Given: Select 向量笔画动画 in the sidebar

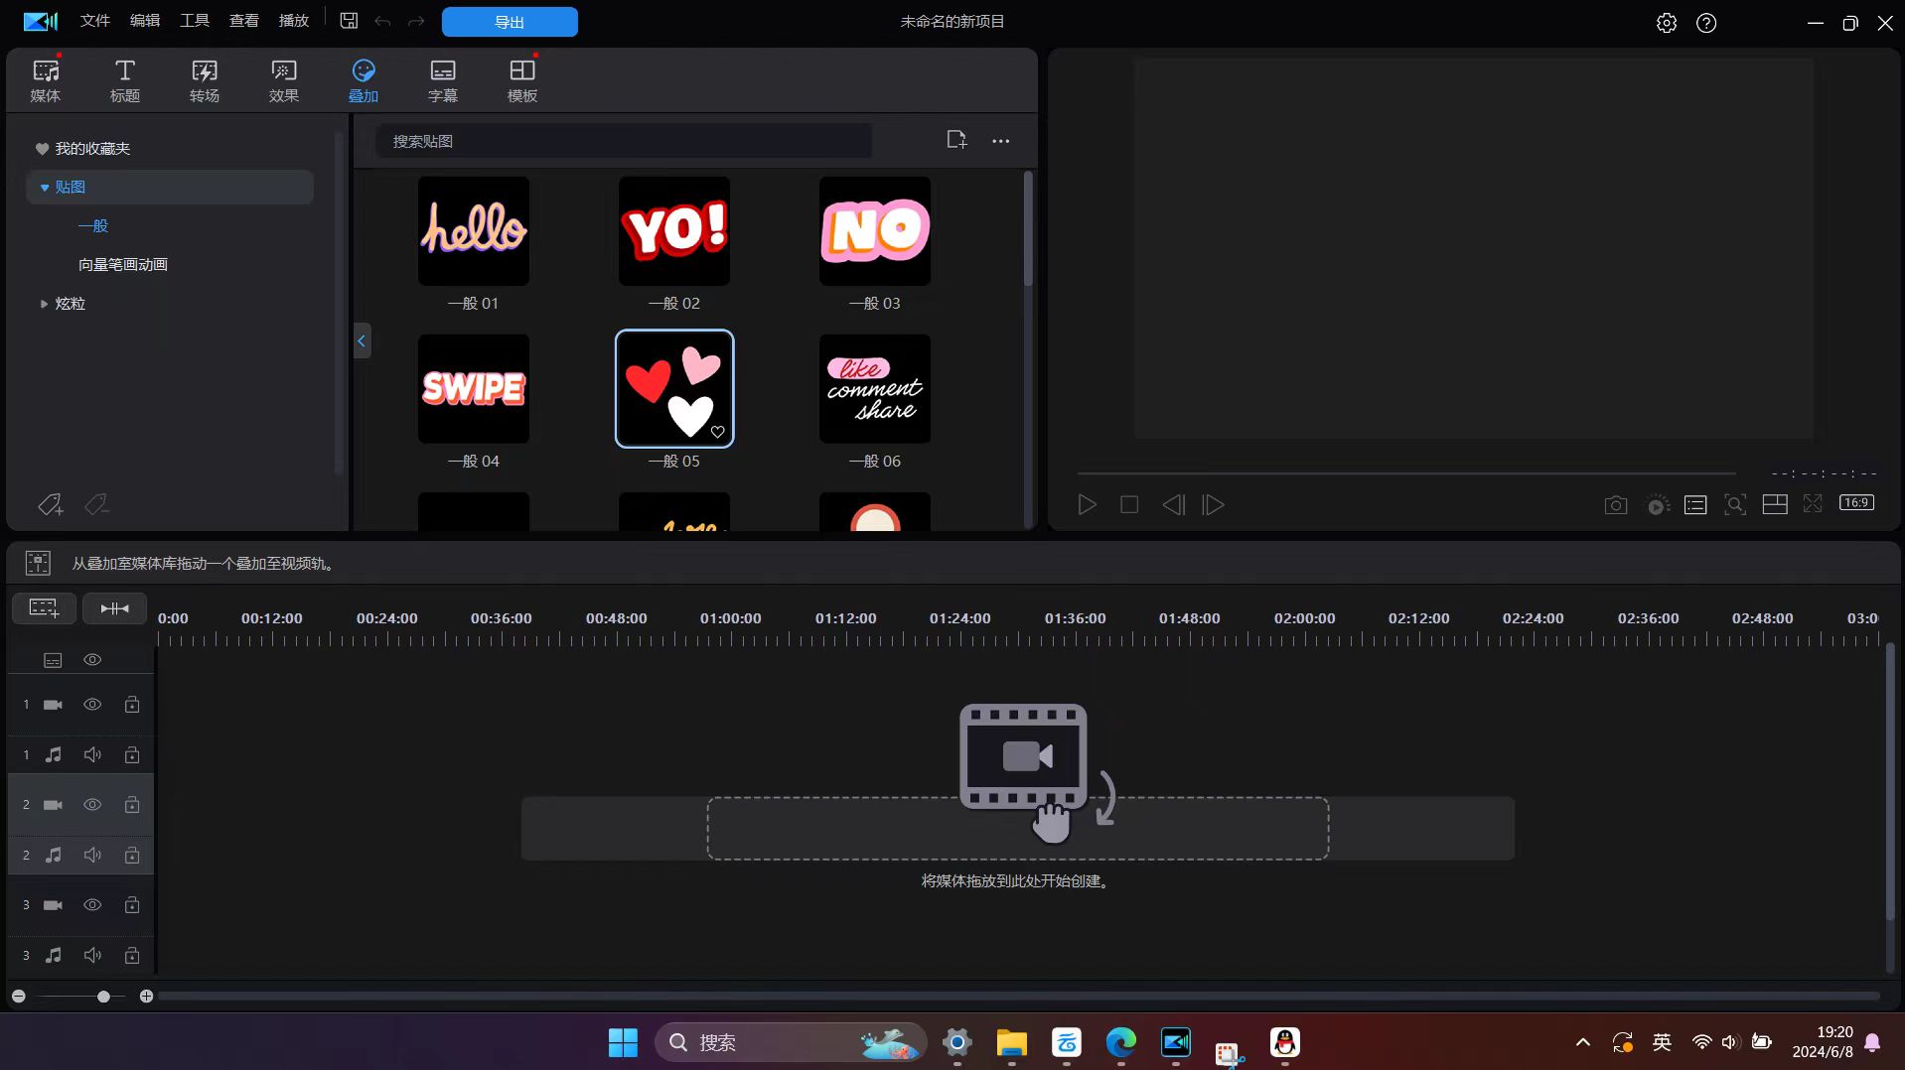Looking at the screenshot, I should pos(123,265).
